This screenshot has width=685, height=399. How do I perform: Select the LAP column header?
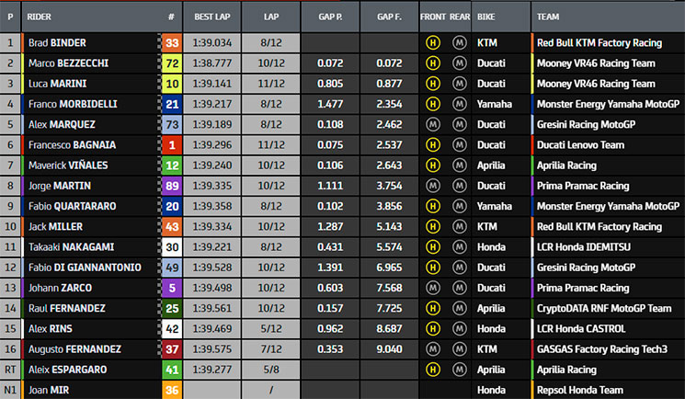(x=271, y=17)
